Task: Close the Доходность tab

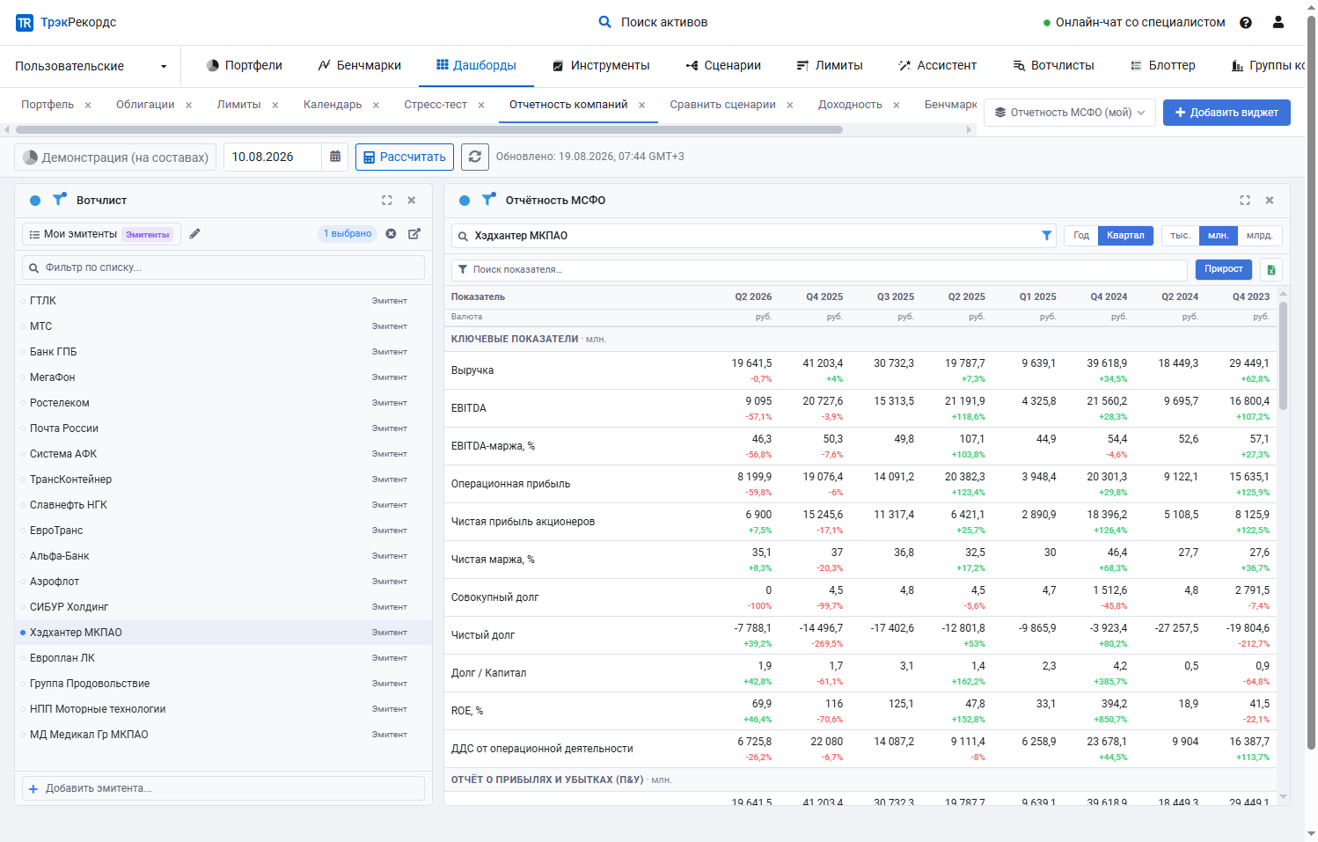Action: coord(897,106)
